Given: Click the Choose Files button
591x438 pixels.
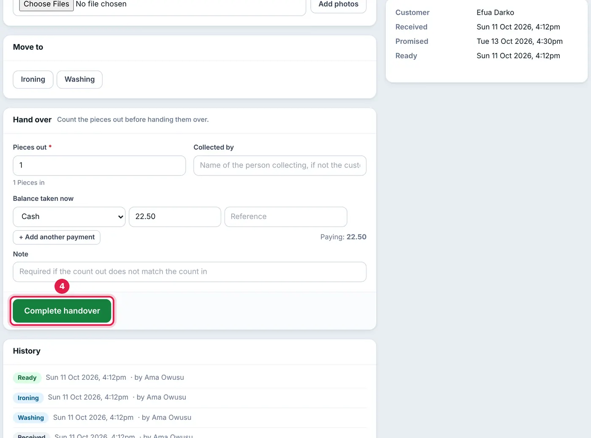Looking at the screenshot, I should (x=46, y=4).
